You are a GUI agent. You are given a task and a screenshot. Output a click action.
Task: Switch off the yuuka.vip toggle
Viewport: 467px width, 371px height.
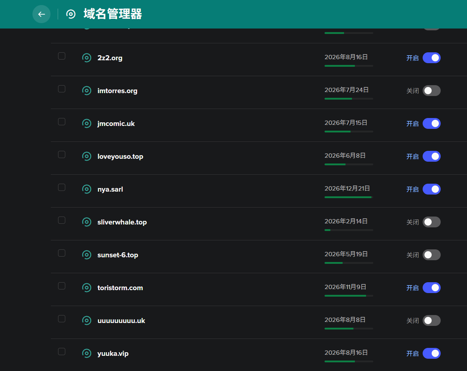431,353
